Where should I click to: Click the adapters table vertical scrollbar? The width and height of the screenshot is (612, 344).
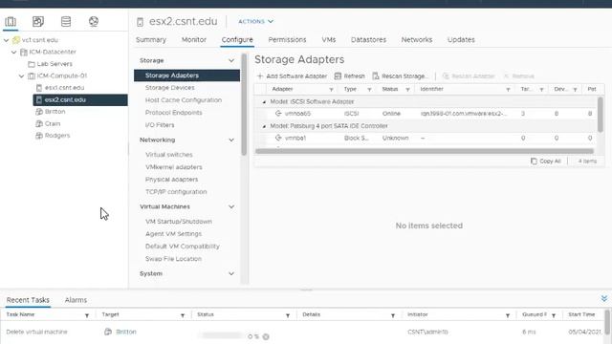coord(600,115)
